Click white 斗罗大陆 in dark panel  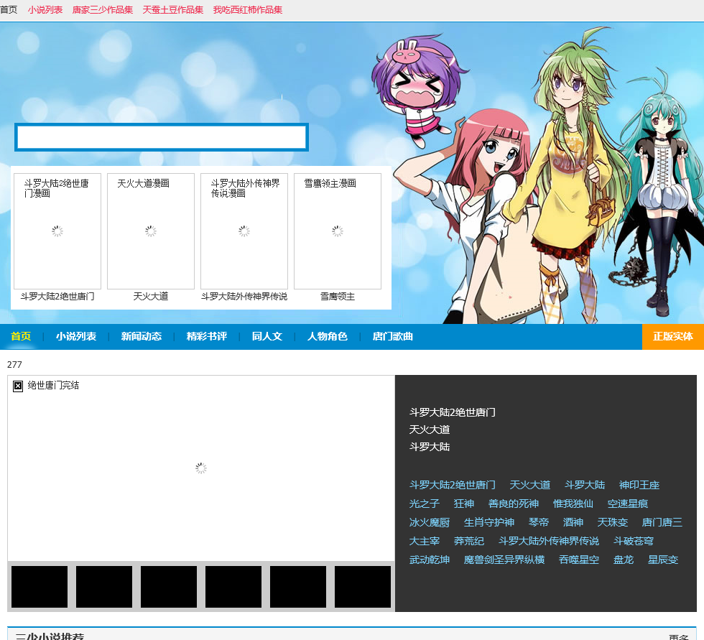click(430, 447)
